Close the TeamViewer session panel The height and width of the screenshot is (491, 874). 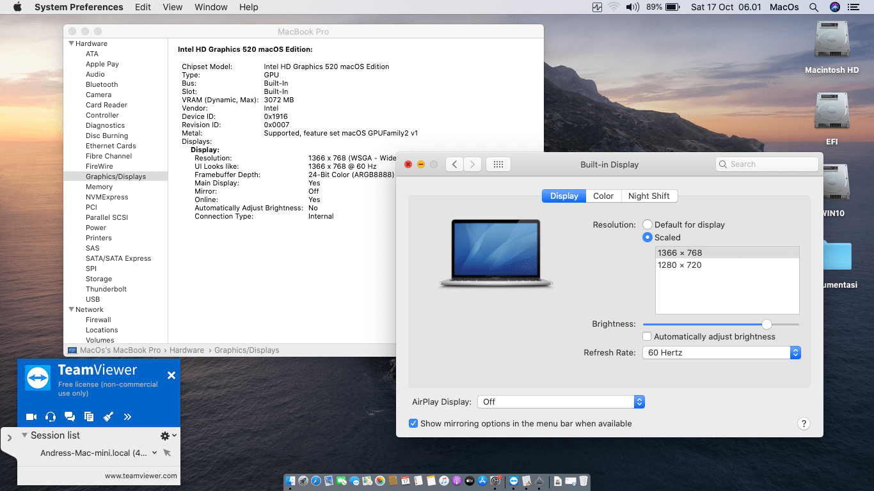(171, 375)
